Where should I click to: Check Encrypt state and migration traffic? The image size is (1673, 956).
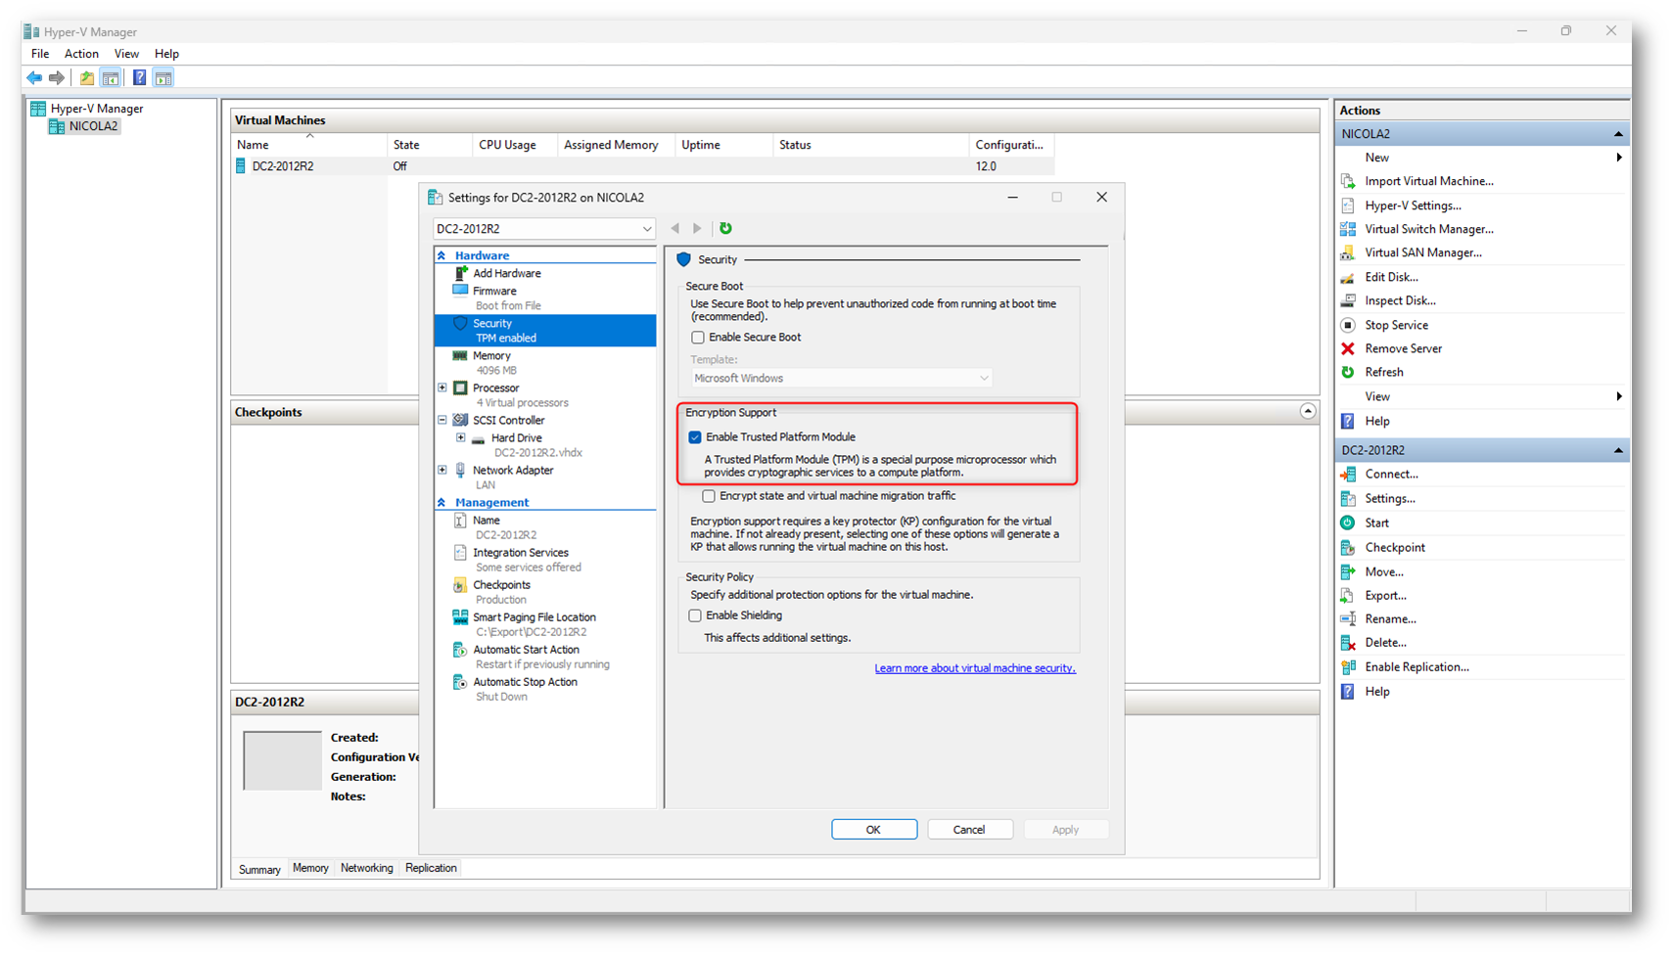(709, 496)
